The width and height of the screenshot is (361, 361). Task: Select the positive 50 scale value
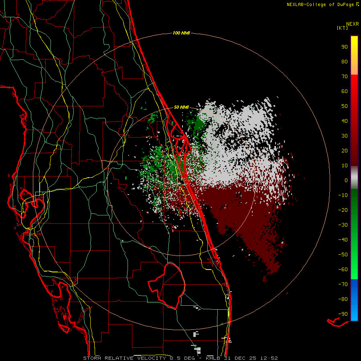tap(345, 106)
